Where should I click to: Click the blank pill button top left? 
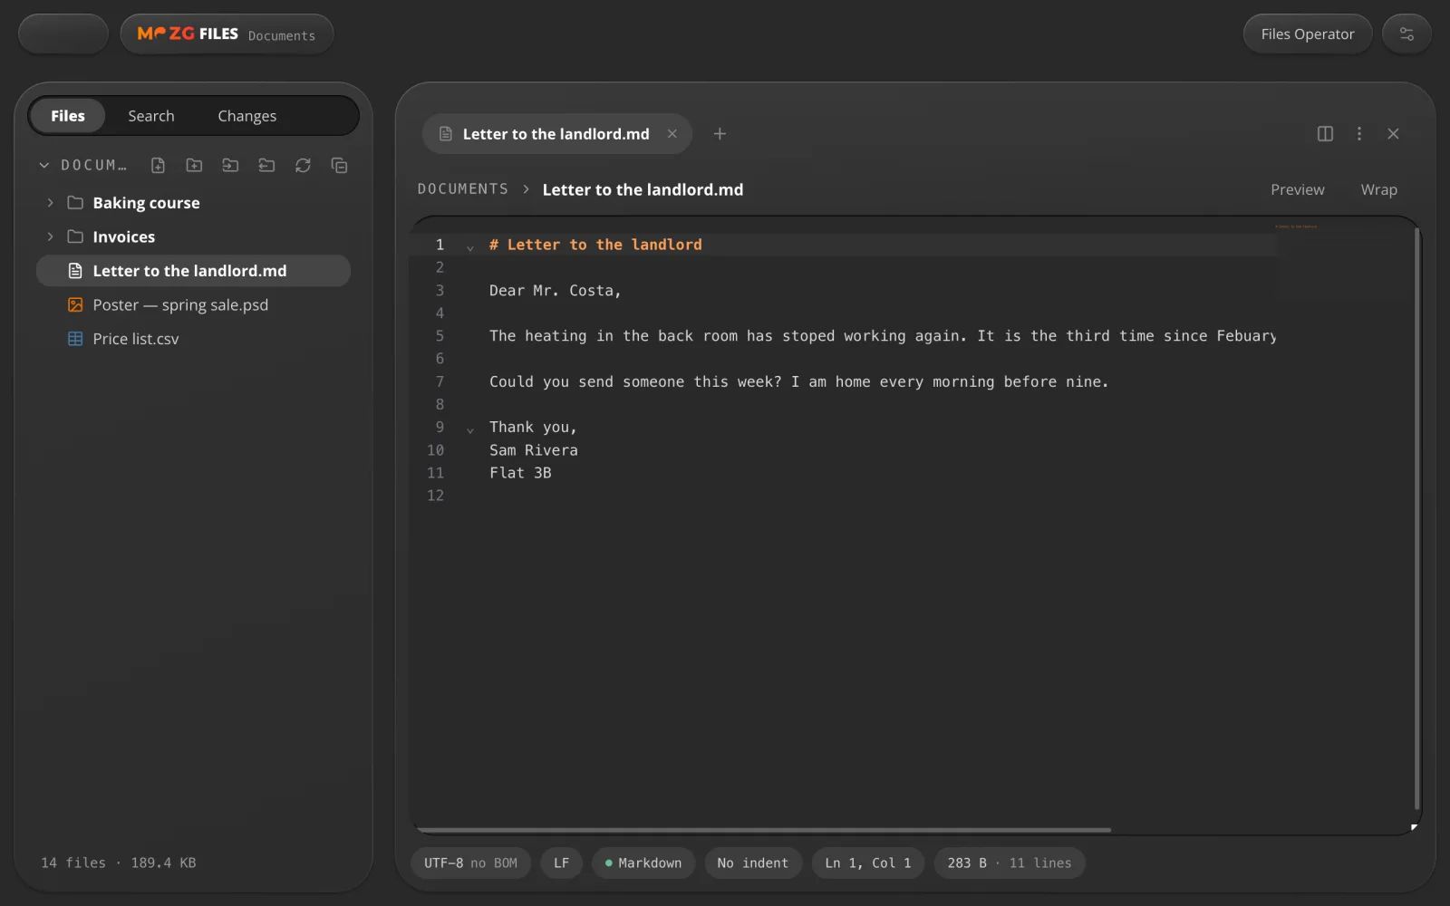pos(63,34)
